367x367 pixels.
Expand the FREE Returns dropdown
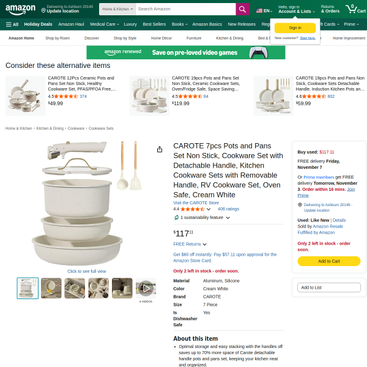coord(204,244)
